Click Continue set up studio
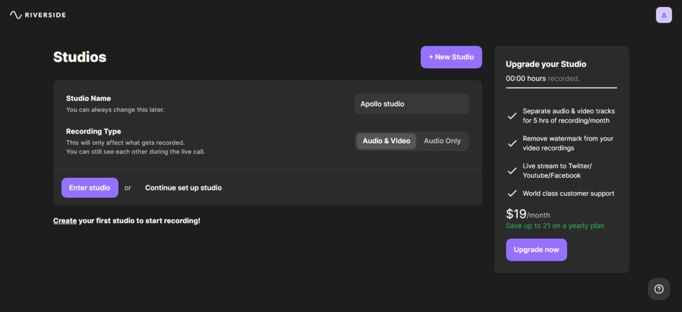This screenshot has height=312, width=682. coord(183,188)
